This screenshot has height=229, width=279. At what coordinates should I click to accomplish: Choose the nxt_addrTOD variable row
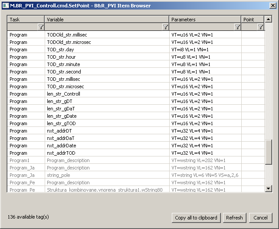[107, 153]
